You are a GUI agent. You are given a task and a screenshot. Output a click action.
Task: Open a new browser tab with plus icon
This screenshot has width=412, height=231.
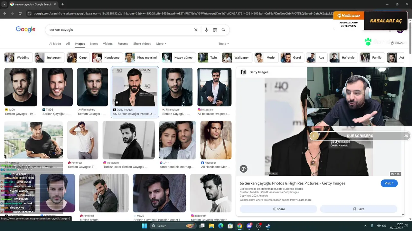(x=62, y=4)
